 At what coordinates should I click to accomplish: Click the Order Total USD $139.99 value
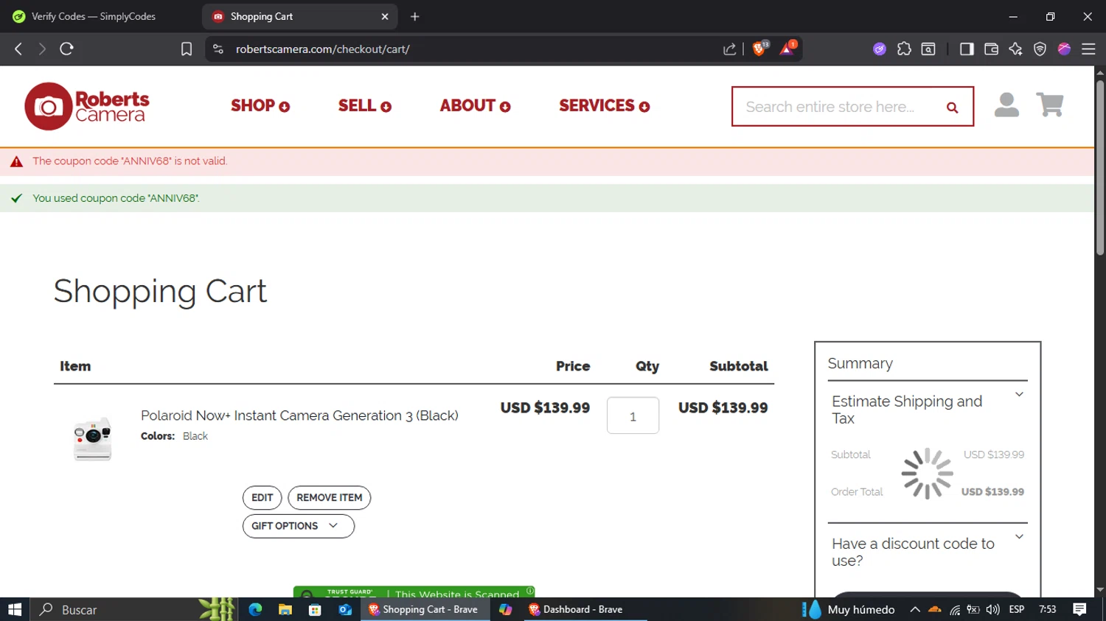[992, 492]
